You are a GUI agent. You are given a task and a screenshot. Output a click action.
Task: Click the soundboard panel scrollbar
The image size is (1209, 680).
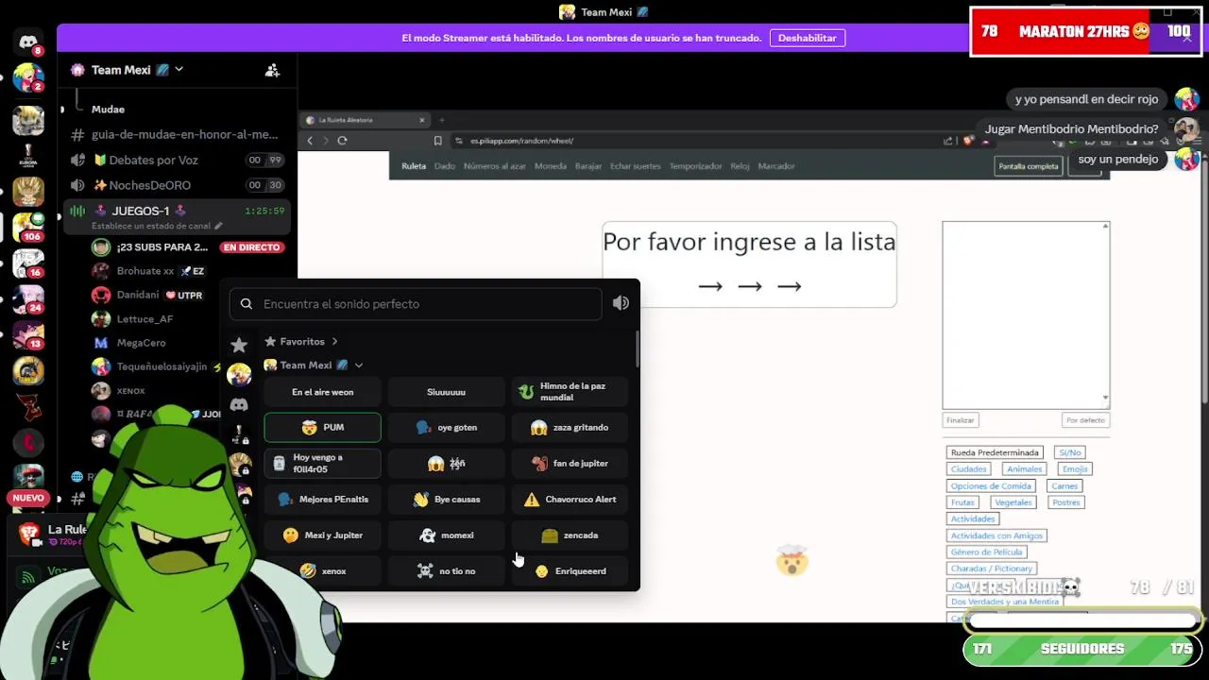tap(638, 349)
